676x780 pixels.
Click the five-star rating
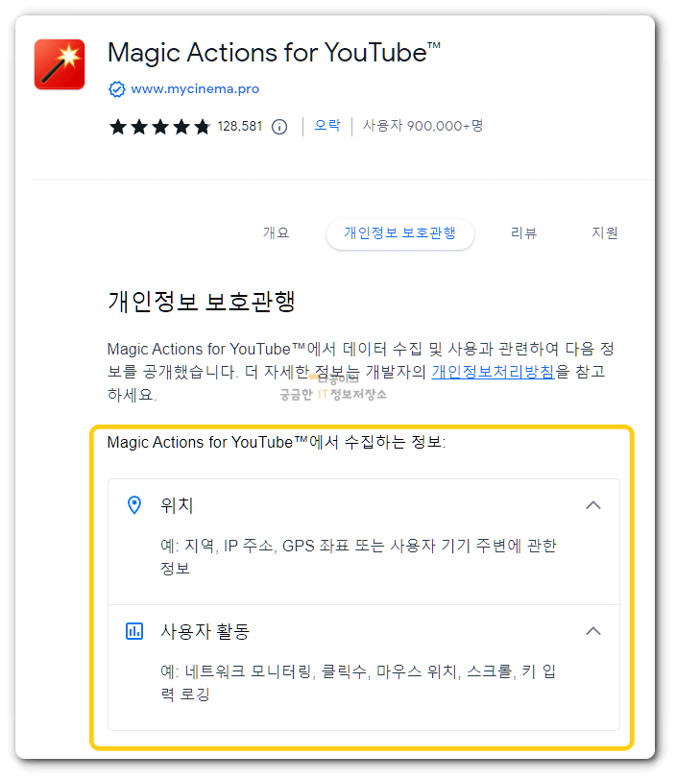(159, 127)
